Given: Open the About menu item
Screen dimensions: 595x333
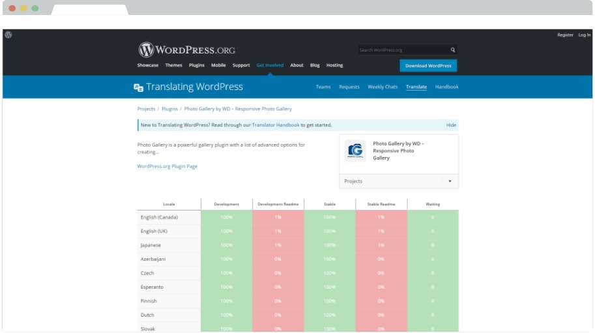Looking at the screenshot, I should 297,65.
